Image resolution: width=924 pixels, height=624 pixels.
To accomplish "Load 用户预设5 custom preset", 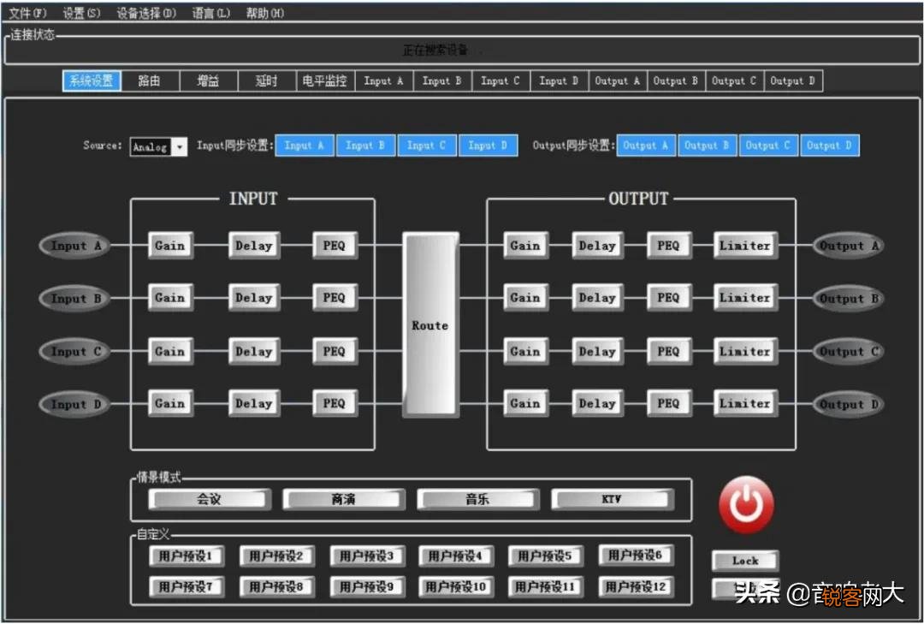I will [544, 556].
